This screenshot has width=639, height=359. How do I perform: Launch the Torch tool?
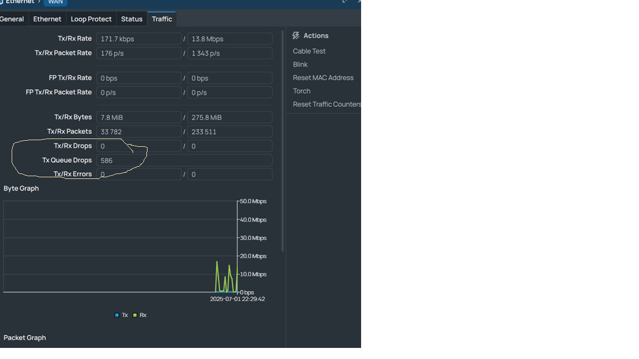pyautogui.click(x=302, y=91)
